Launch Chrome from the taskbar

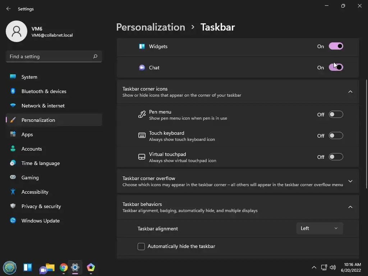63,267
